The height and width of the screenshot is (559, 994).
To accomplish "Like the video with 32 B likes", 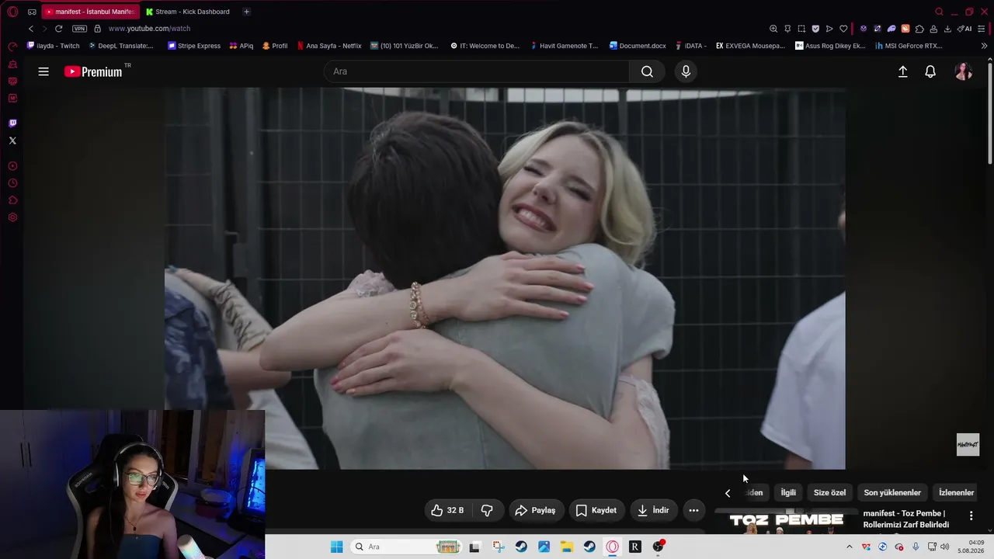I will pyautogui.click(x=447, y=510).
